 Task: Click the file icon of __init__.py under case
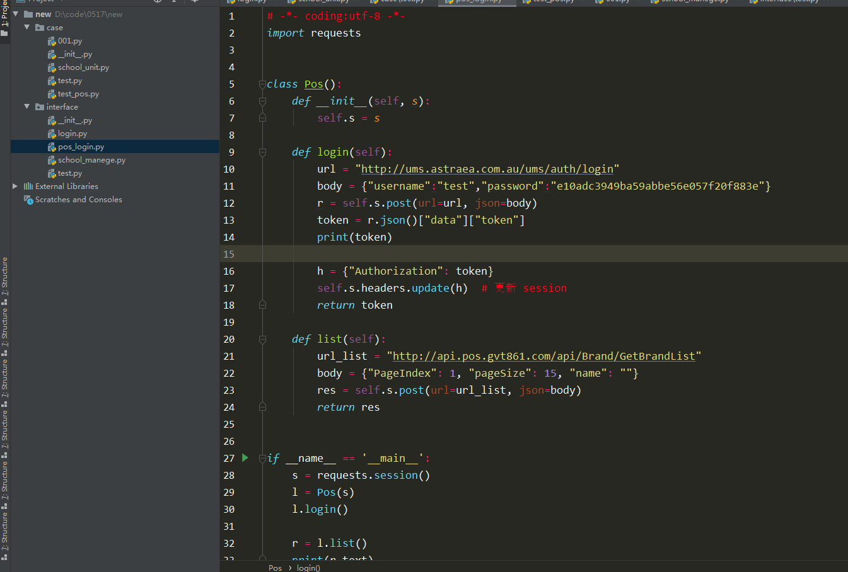(52, 54)
